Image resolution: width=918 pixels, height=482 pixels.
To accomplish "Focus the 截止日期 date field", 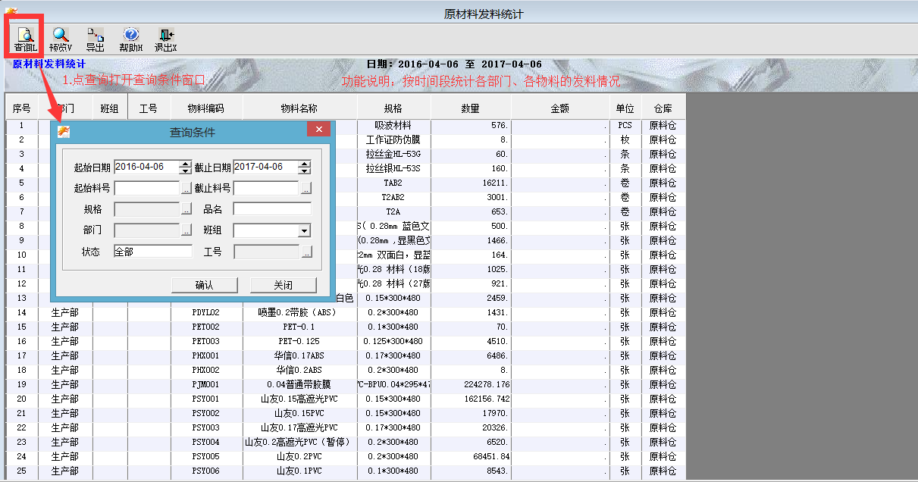I will point(265,167).
